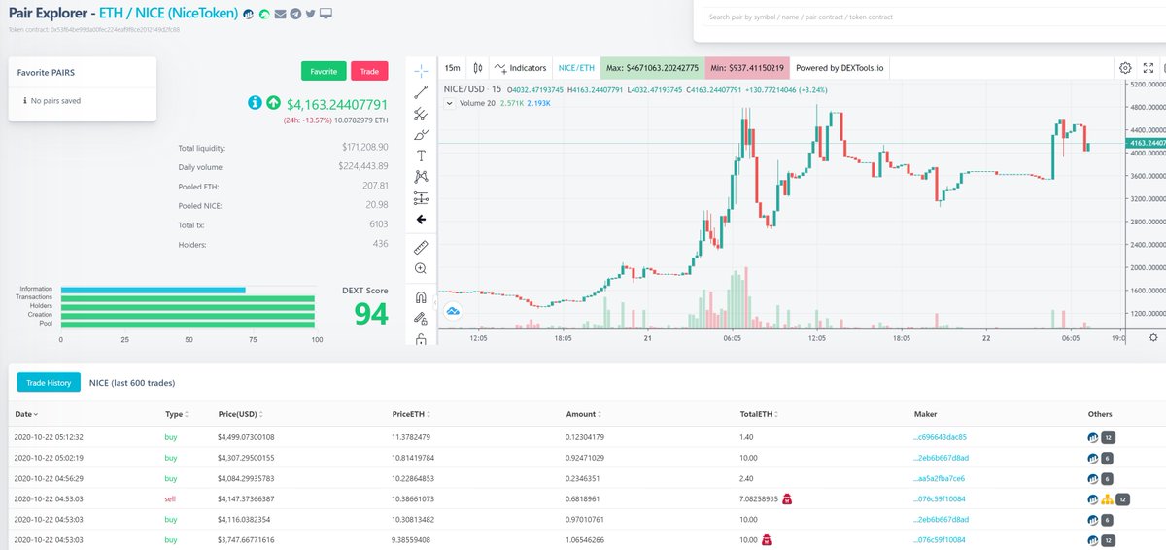Sort trades by Amount column
1166x550 pixels.
click(584, 414)
